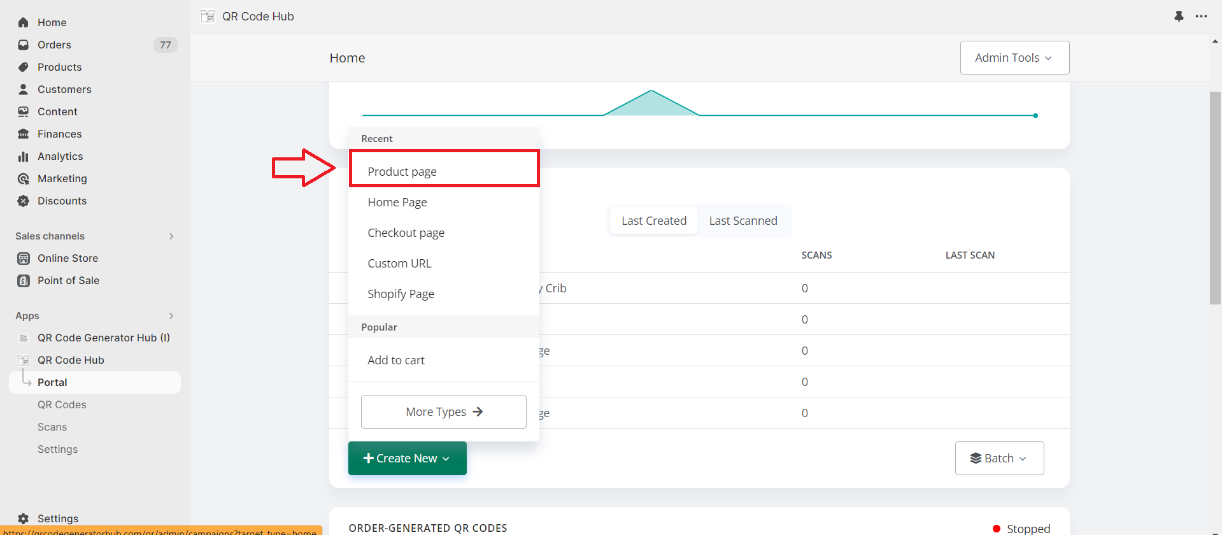
Task: Click the Finances bank icon
Action: 24,134
